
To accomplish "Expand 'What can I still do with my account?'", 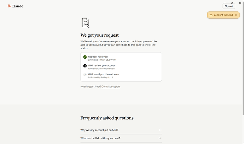I will coord(121,138).
